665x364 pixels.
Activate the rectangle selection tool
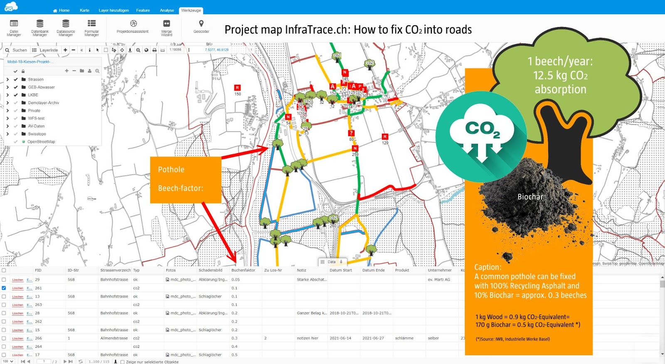click(106, 50)
